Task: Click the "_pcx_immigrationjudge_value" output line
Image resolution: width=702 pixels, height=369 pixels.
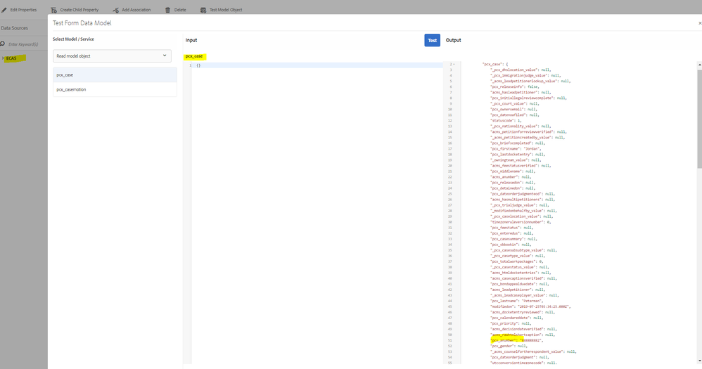Action: [x=525, y=76]
